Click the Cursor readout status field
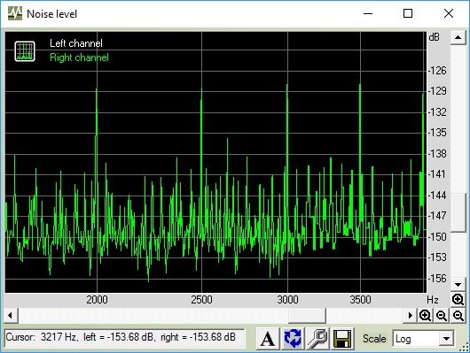Image resolution: width=470 pixels, height=353 pixels. [125, 338]
